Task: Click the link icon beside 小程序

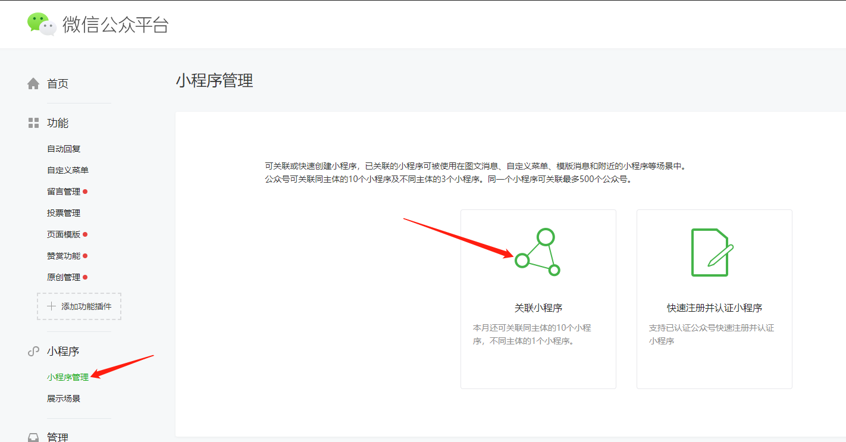Action: (33, 352)
